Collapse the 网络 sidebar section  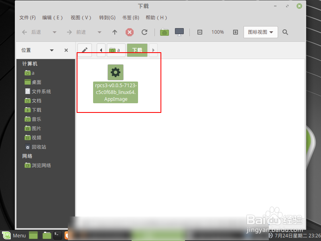[27, 156]
